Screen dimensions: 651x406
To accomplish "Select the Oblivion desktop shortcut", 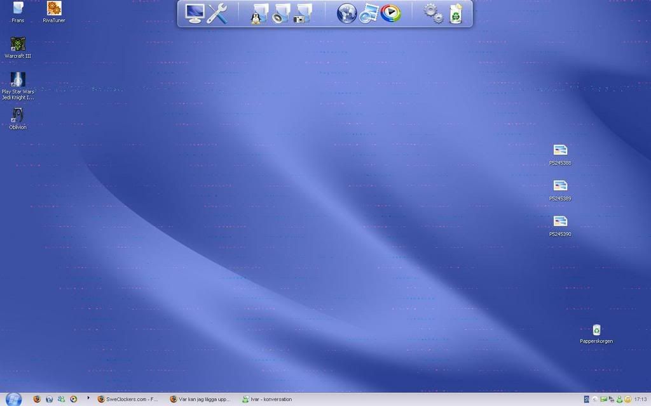I will pos(18,116).
